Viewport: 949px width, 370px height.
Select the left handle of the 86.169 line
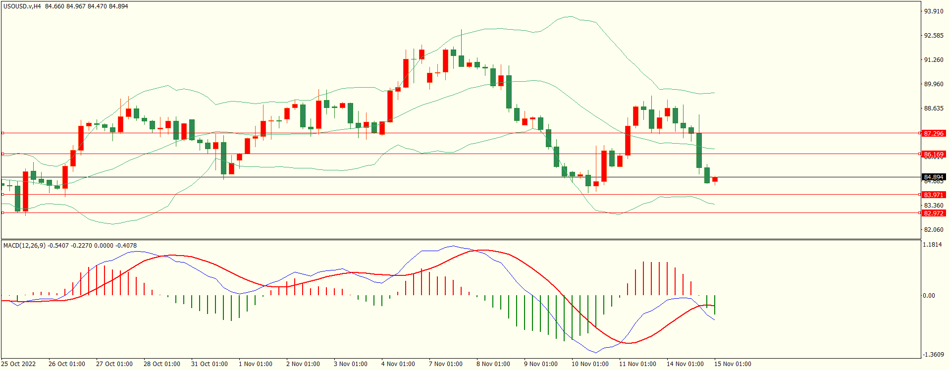pos(2,154)
